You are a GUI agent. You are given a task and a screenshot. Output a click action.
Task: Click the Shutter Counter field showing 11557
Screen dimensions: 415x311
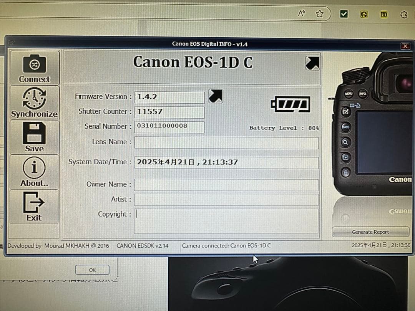[169, 112]
